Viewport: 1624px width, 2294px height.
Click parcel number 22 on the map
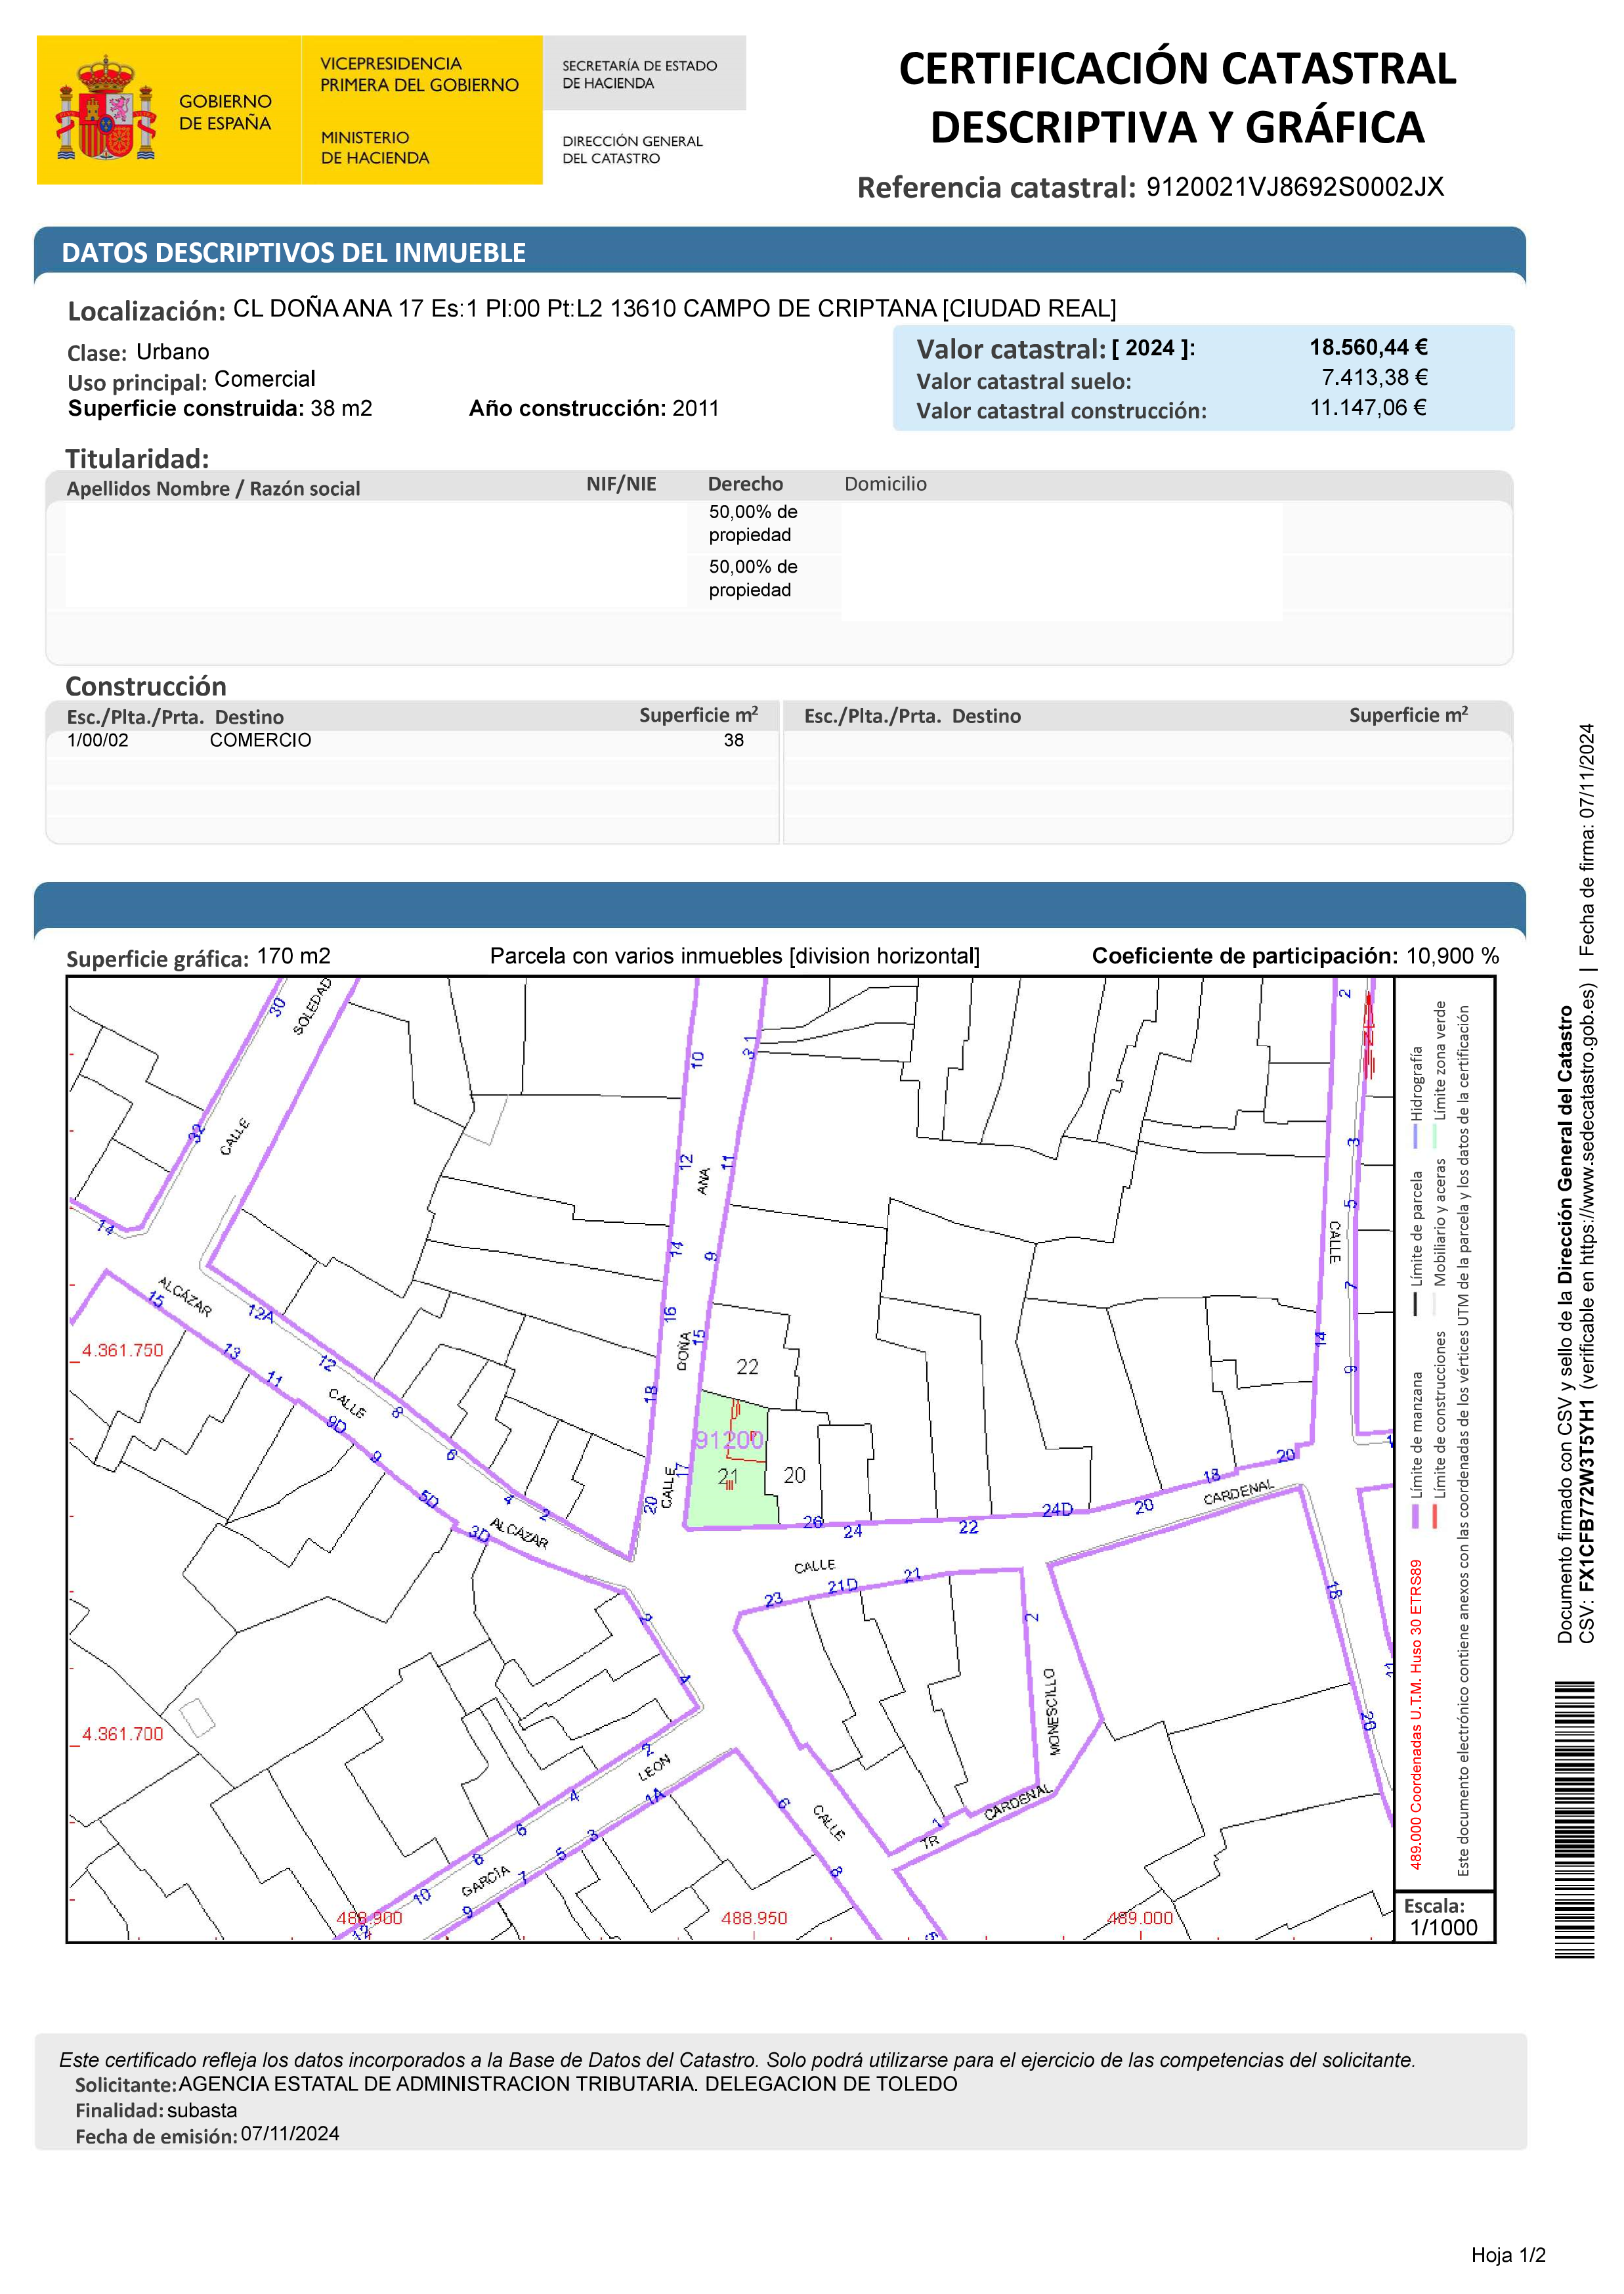[x=747, y=1365]
